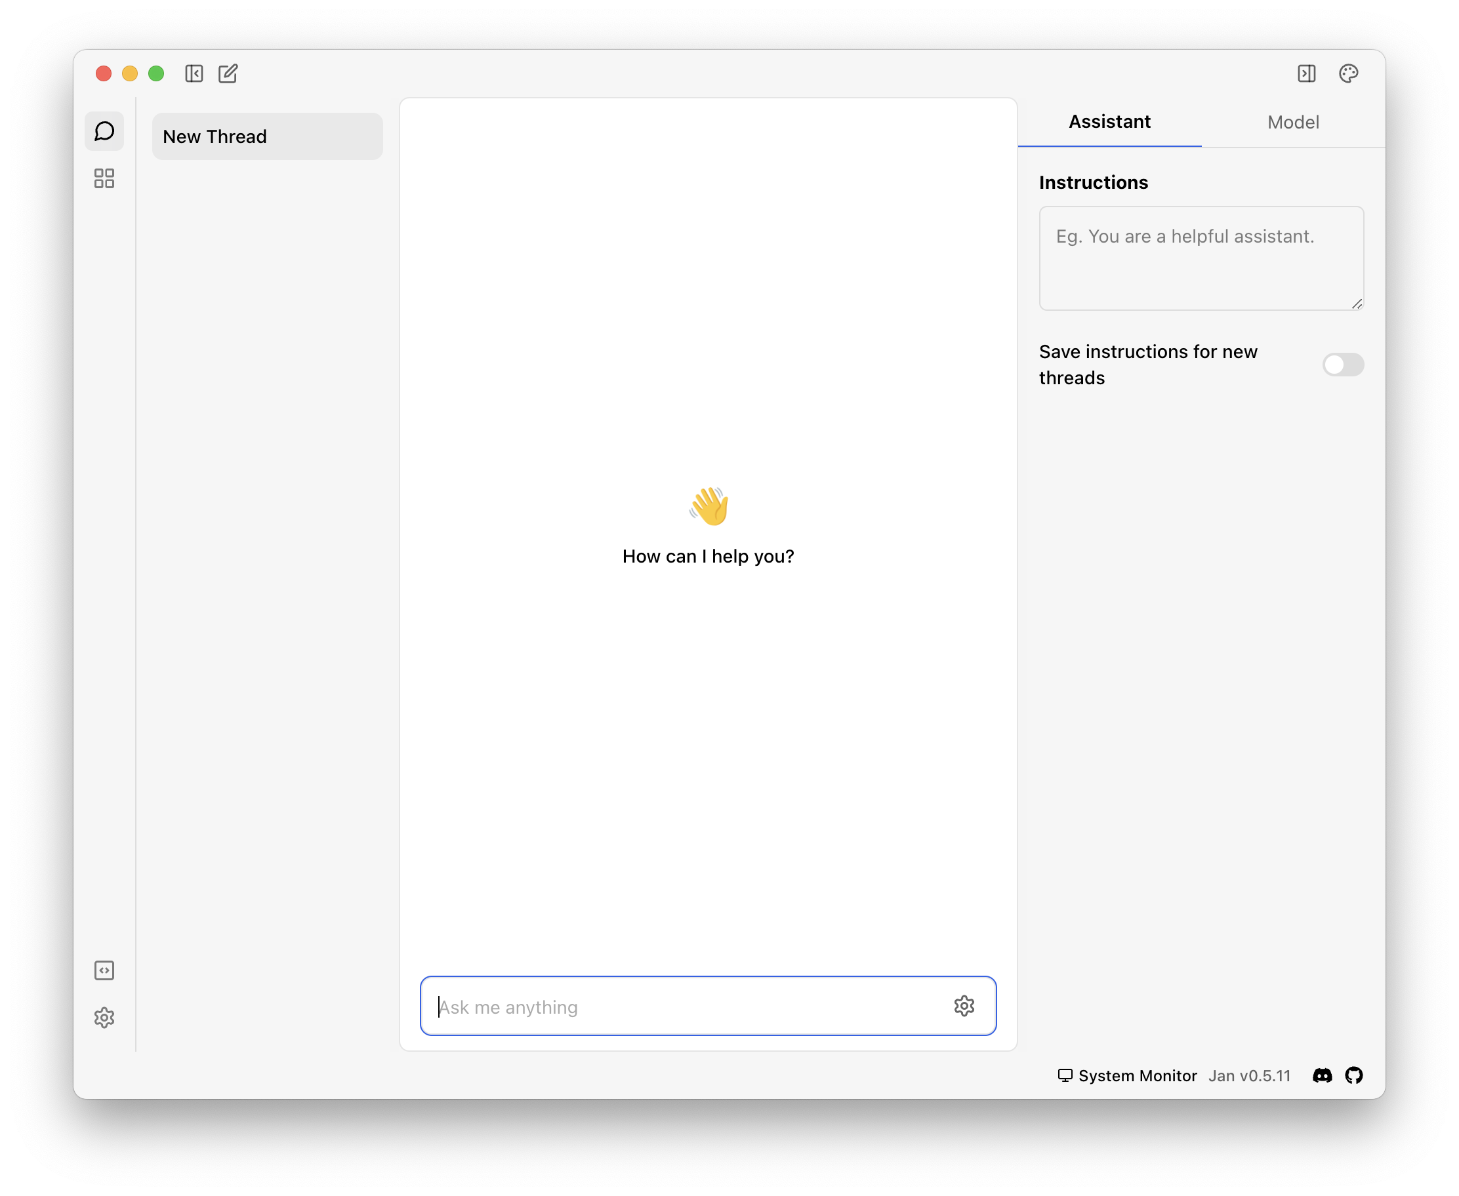Collapse the left thread panel
The height and width of the screenshot is (1196, 1459).
pyautogui.click(x=194, y=73)
